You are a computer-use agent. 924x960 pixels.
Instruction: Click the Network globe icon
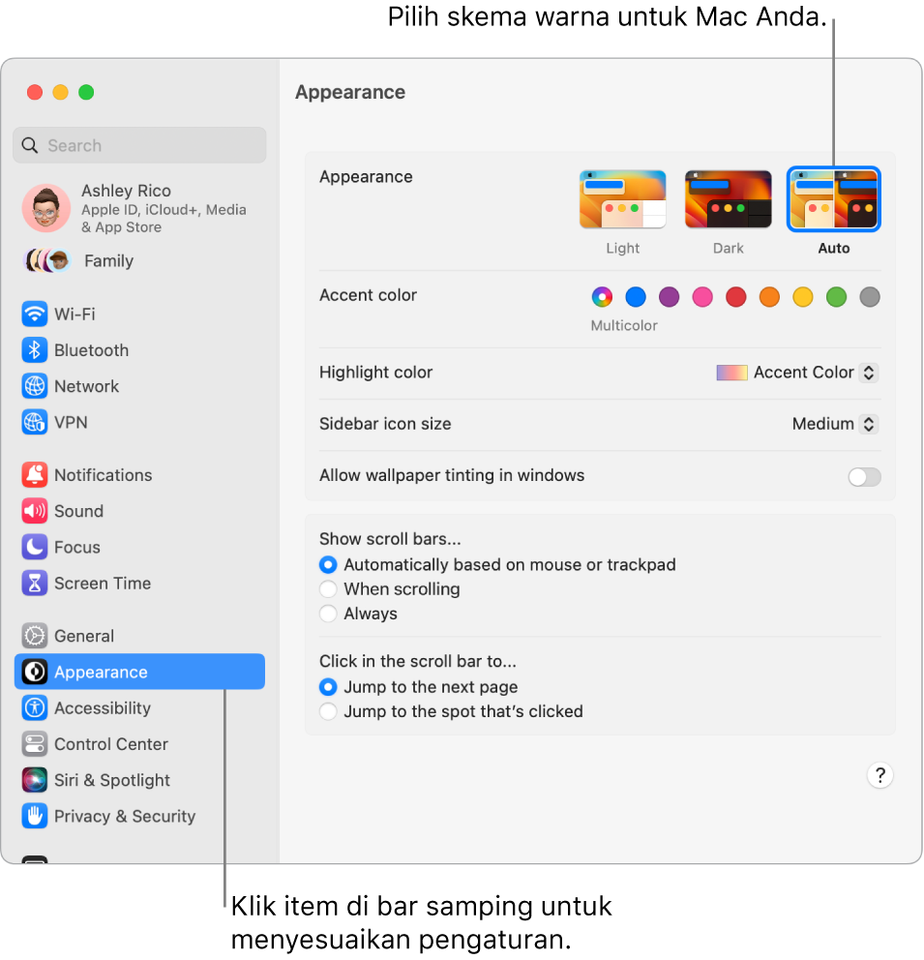pyautogui.click(x=35, y=386)
